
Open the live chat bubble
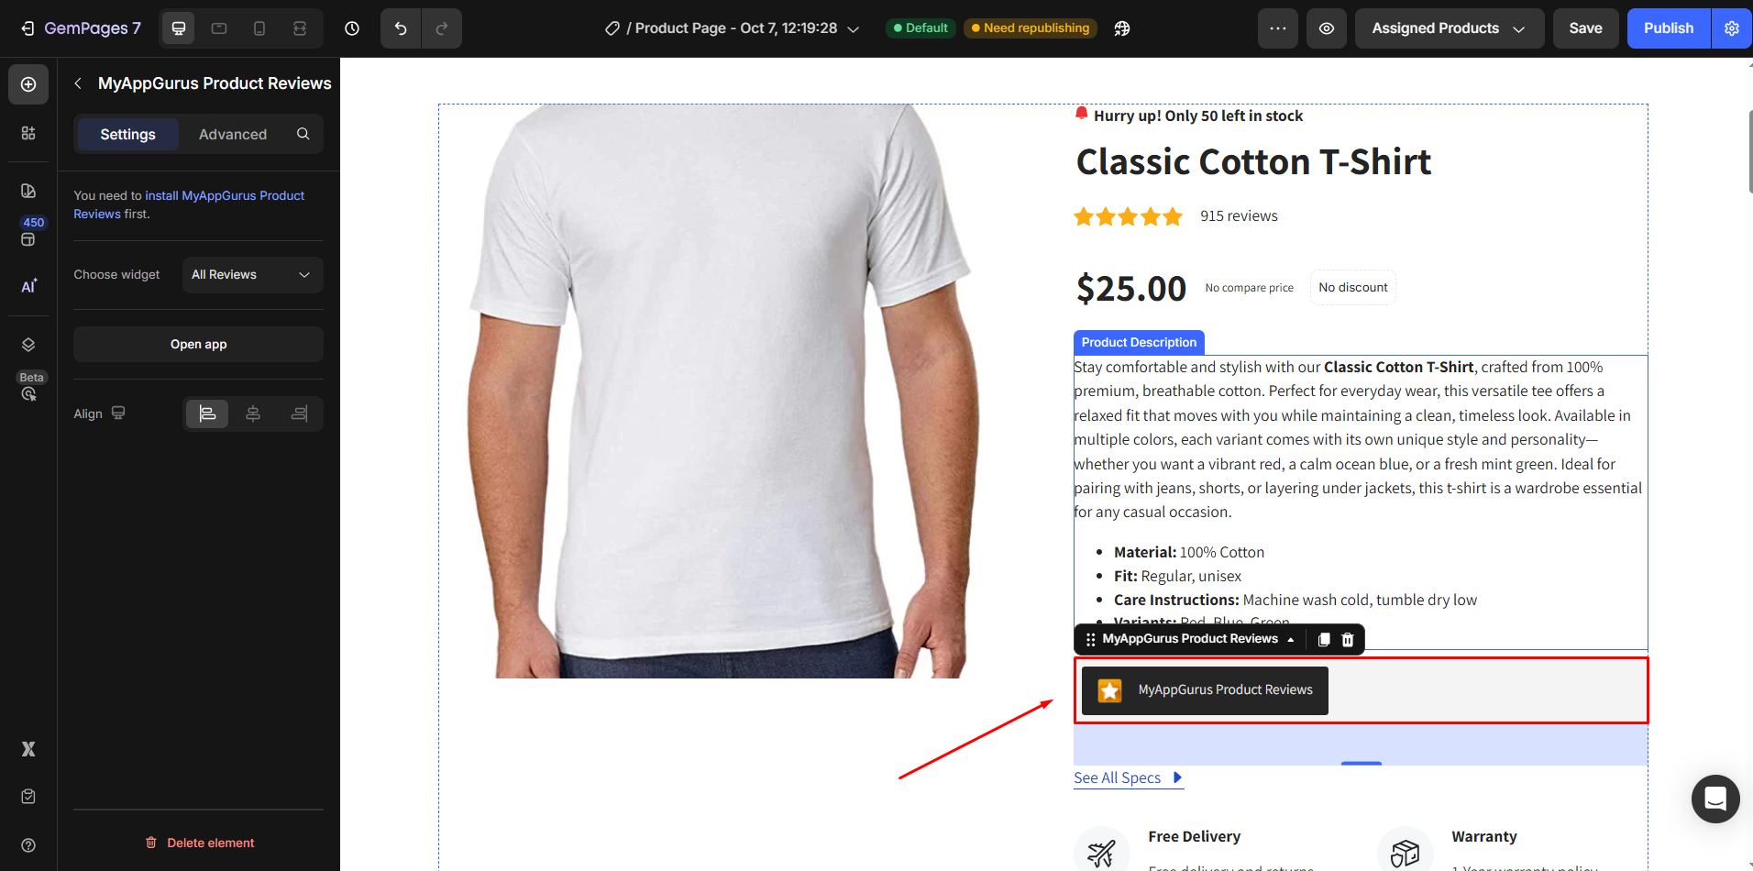point(1715,799)
